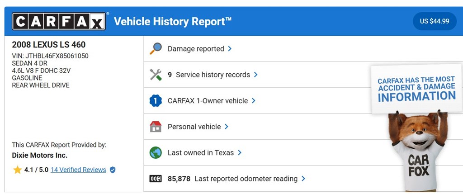This screenshot has width=463, height=194.
Task: Click the VIN JTHBL46FX85061050 text
Action: 50,56
